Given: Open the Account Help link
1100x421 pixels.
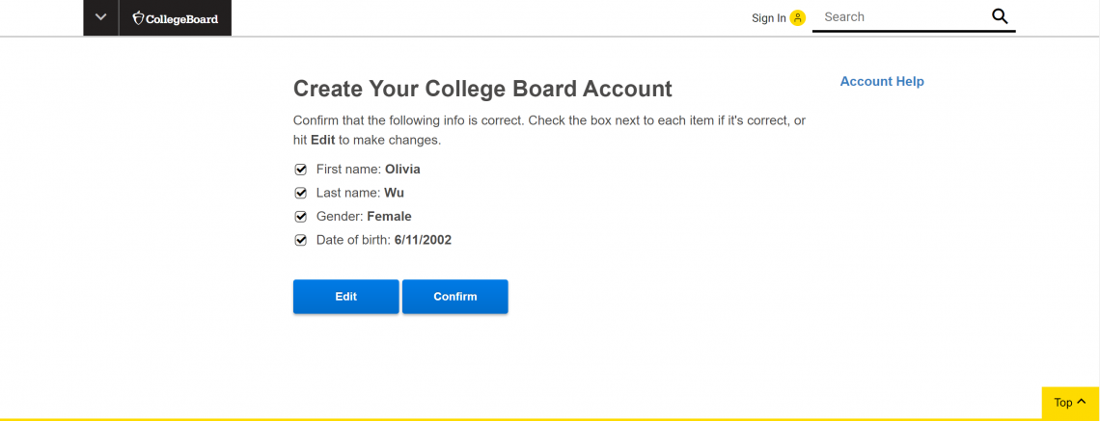Looking at the screenshot, I should [x=882, y=82].
